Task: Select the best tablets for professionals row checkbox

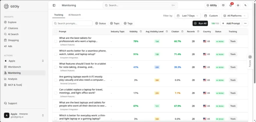Action: (x=56, y=41)
